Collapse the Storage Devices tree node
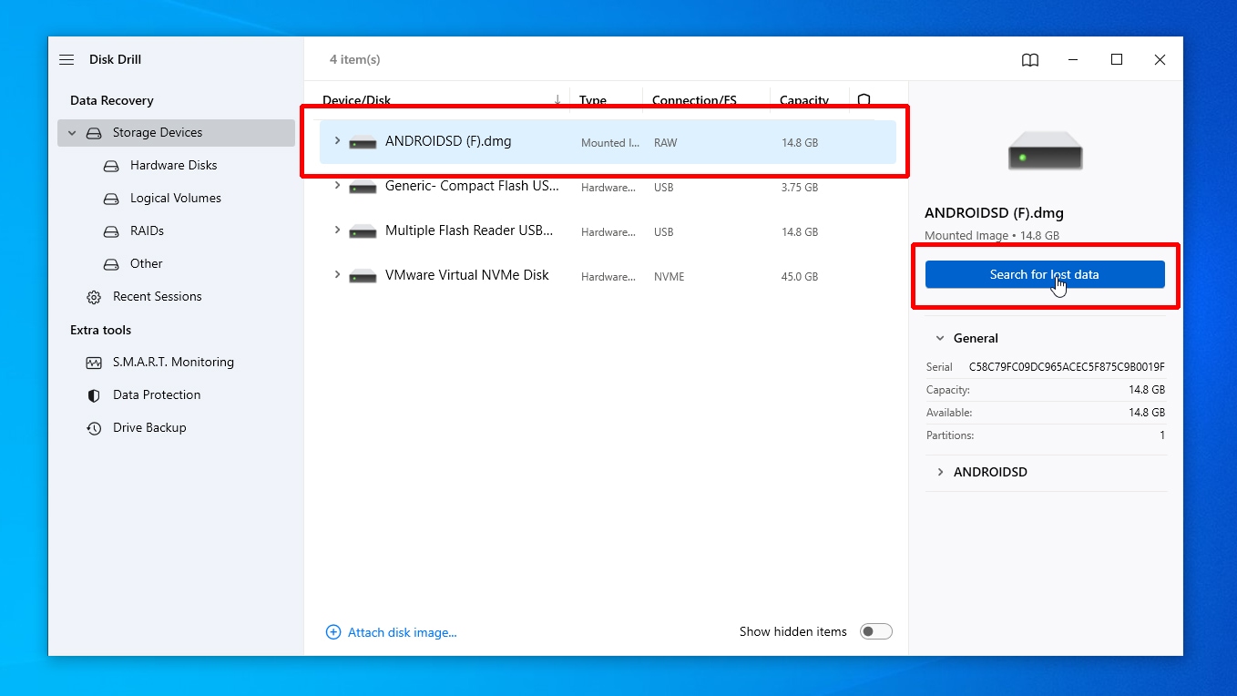Image resolution: width=1237 pixels, height=696 pixels. [x=72, y=133]
